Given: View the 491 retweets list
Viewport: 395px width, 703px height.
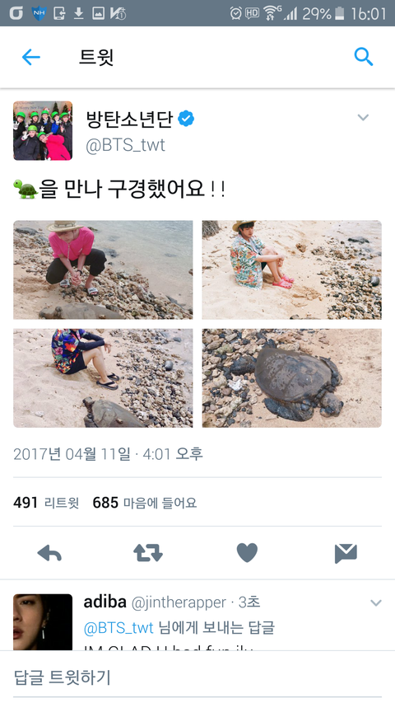Looking at the screenshot, I should [x=46, y=503].
